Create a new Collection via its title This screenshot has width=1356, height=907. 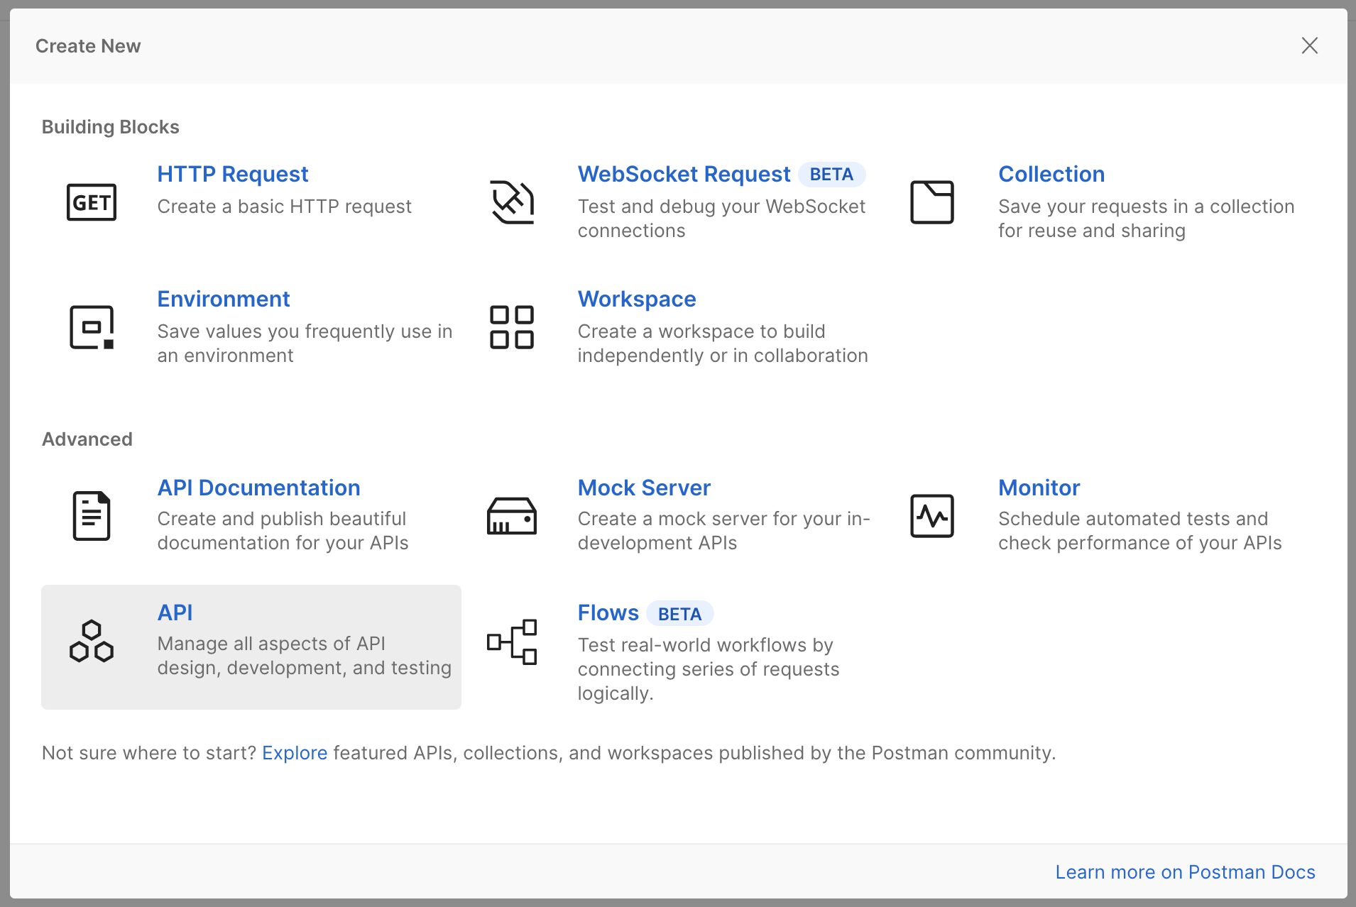[1051, 174]
